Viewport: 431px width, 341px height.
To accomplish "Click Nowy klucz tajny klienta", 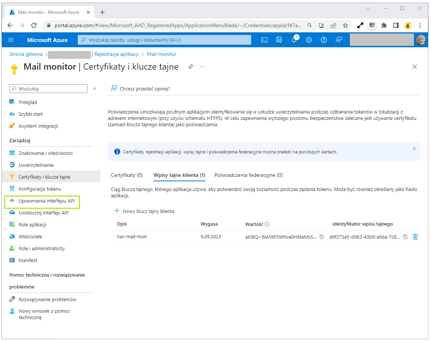I will [x=144, y=211].
